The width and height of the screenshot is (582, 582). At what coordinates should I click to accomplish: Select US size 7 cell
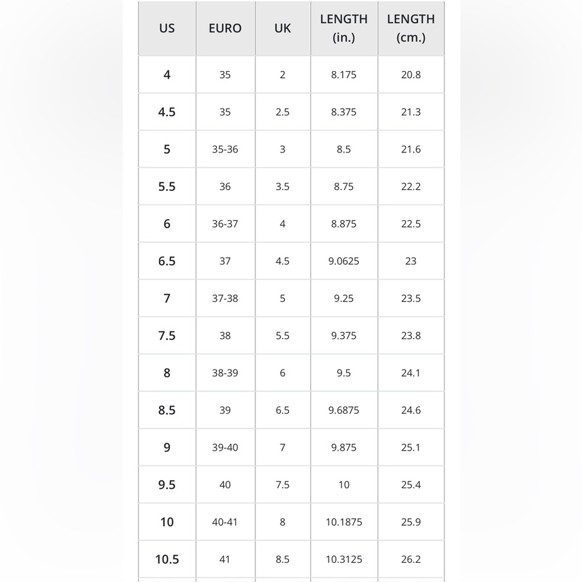[x=167, y=299]
